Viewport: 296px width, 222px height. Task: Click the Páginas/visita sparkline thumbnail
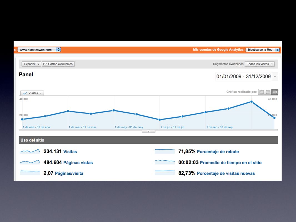[30, 173]
